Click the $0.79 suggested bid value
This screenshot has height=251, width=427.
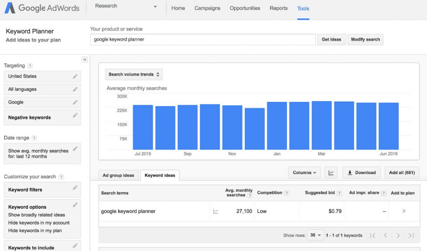coord(335,211)
